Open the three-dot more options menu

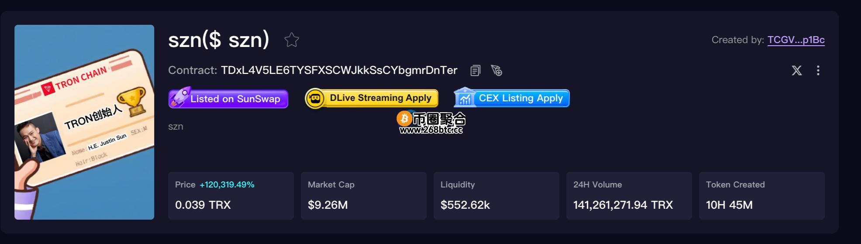818,70
